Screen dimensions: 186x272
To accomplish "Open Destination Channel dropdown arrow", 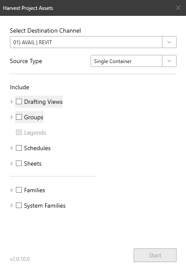I will 169,42.
